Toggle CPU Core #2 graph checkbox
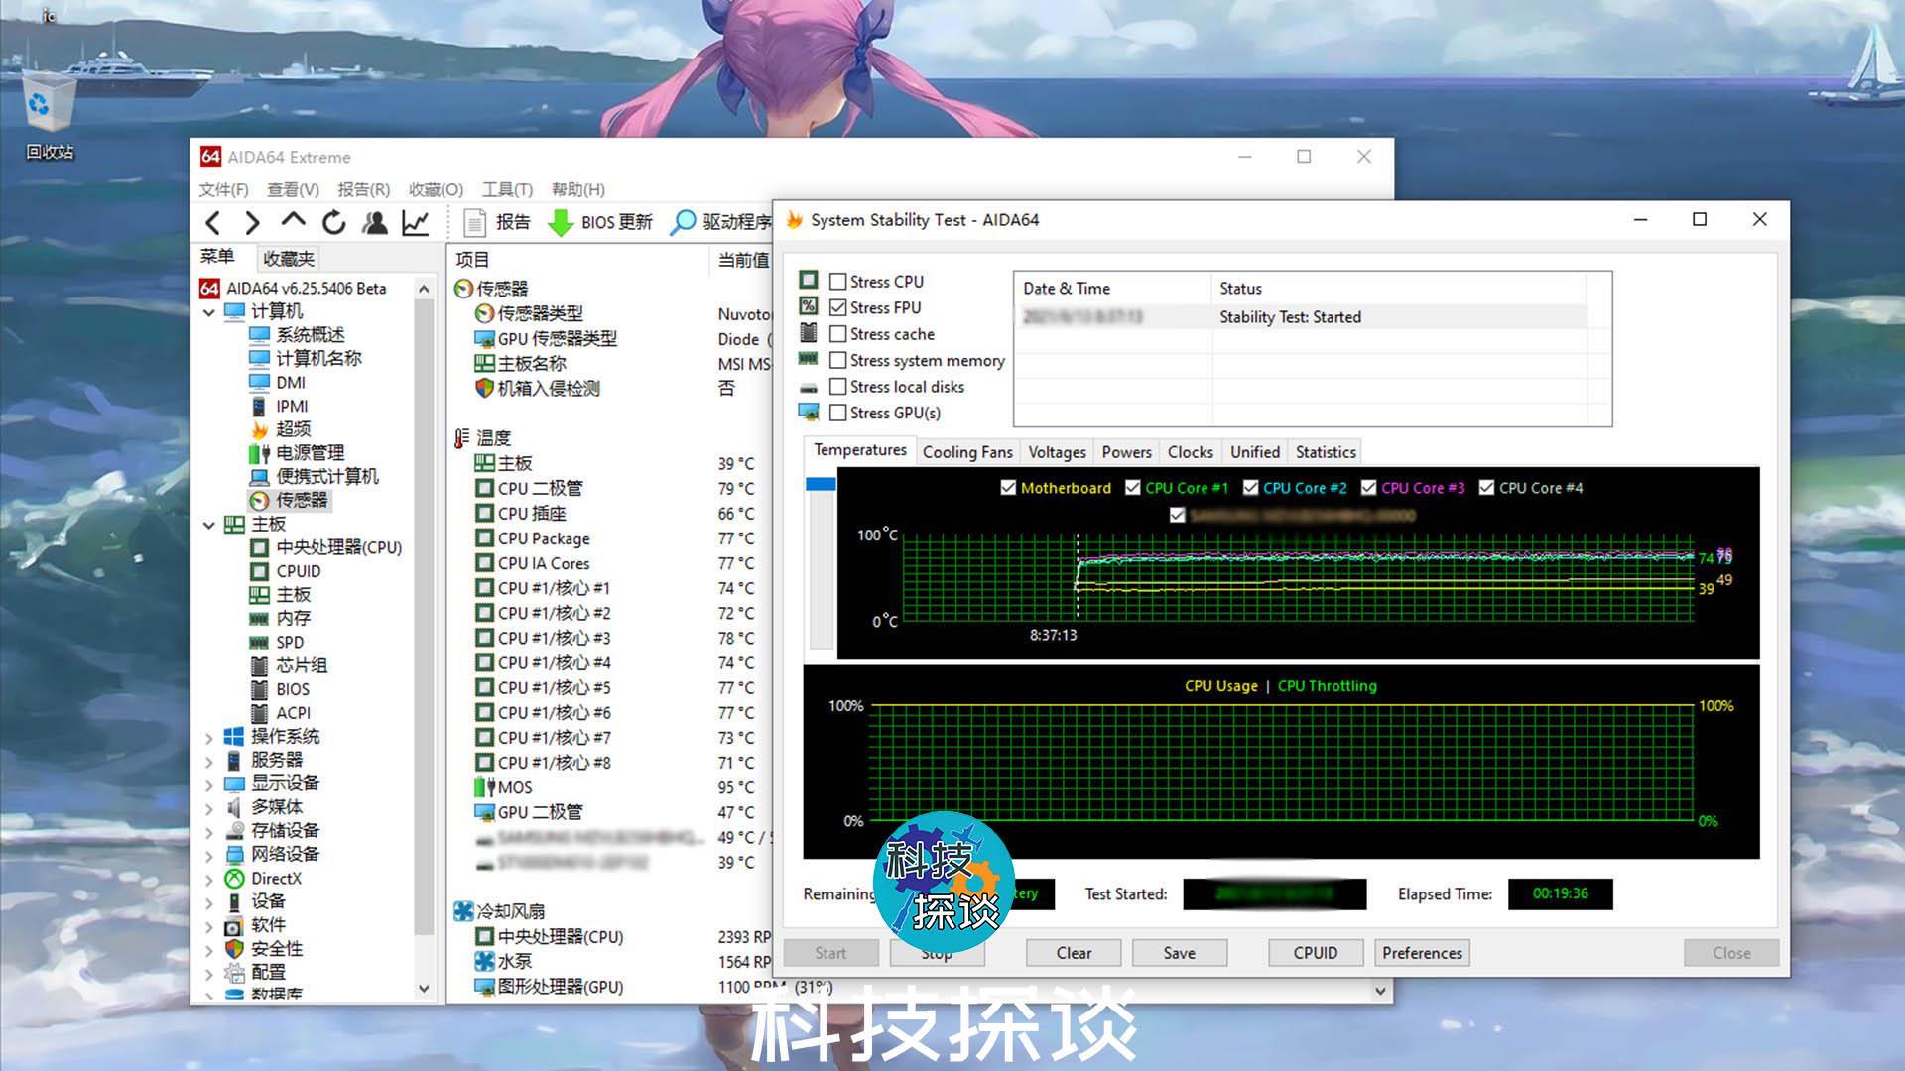Screen dimensions: 1905x1071 (1250, 488)
